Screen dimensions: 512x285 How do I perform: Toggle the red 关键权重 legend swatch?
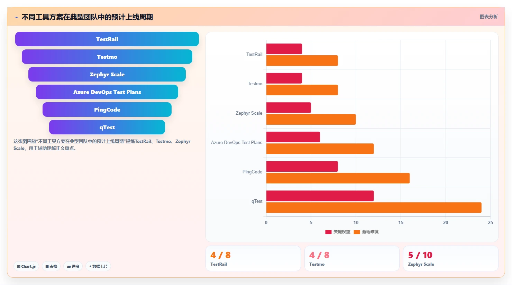[328, 232]
